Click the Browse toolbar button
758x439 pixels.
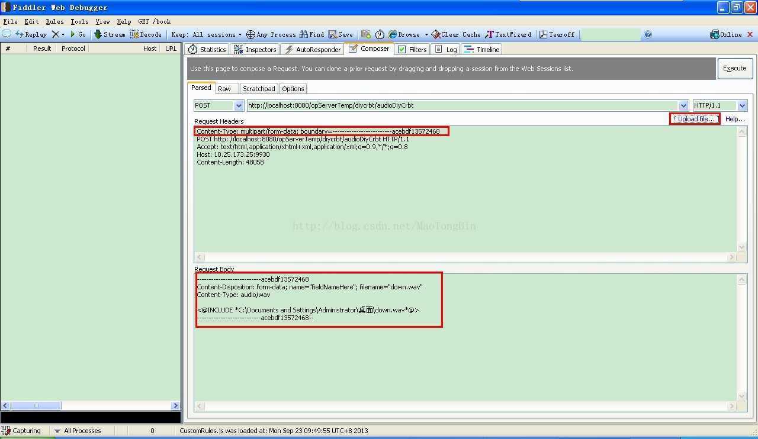point(404,34)
